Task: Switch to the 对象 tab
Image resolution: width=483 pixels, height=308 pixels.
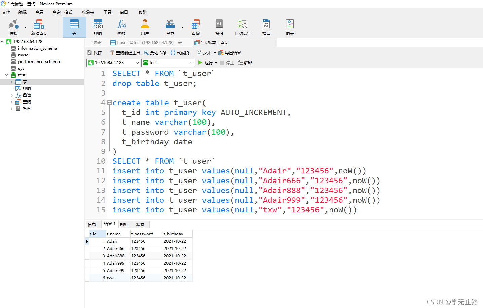Action: point(97,43)
